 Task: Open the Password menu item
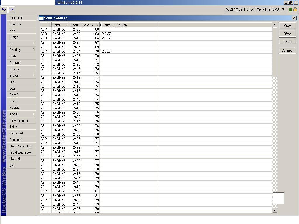click(22, 133)
